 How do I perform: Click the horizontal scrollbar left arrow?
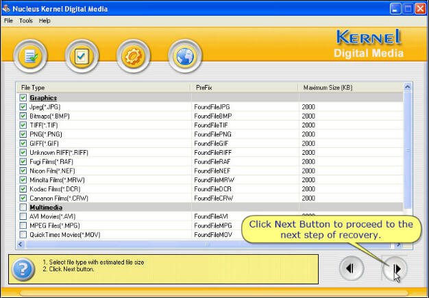(x=20, y=245)
